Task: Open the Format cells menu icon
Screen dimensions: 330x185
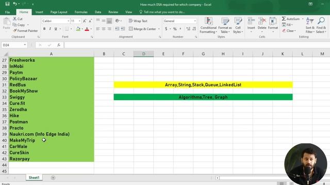Action: click(273, 21)
